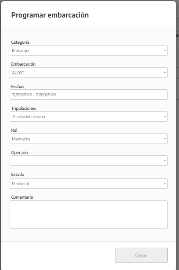Click the Embarque value in the Categoría select

(21, 51)
